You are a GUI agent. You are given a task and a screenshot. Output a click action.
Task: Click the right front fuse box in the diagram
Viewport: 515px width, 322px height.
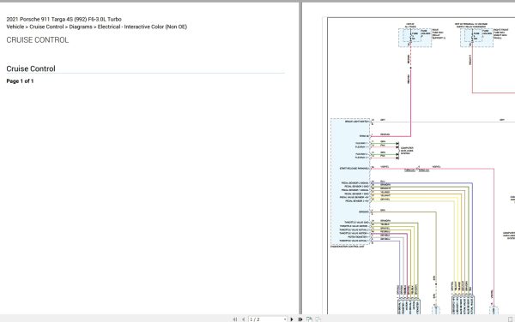[476, 38]
